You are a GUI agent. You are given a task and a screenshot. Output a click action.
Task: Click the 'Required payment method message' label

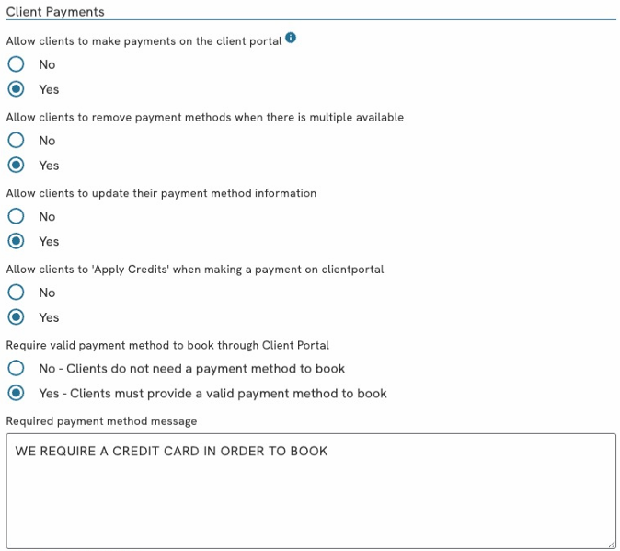pos(101,420)
